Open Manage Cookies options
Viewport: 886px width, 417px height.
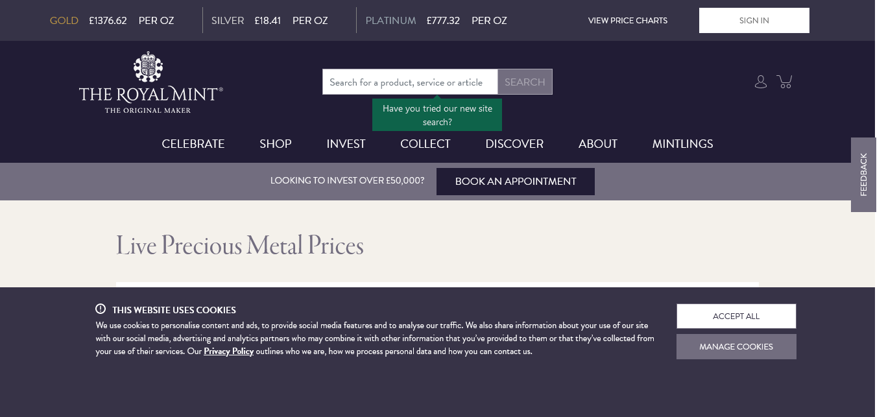(736, 347)
